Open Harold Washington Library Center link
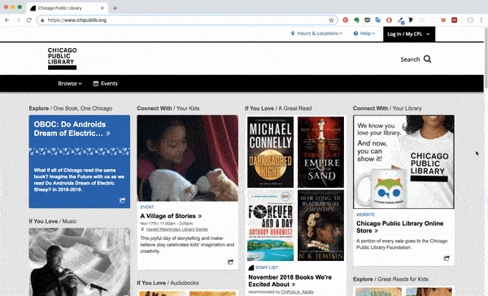 point(177,229)
